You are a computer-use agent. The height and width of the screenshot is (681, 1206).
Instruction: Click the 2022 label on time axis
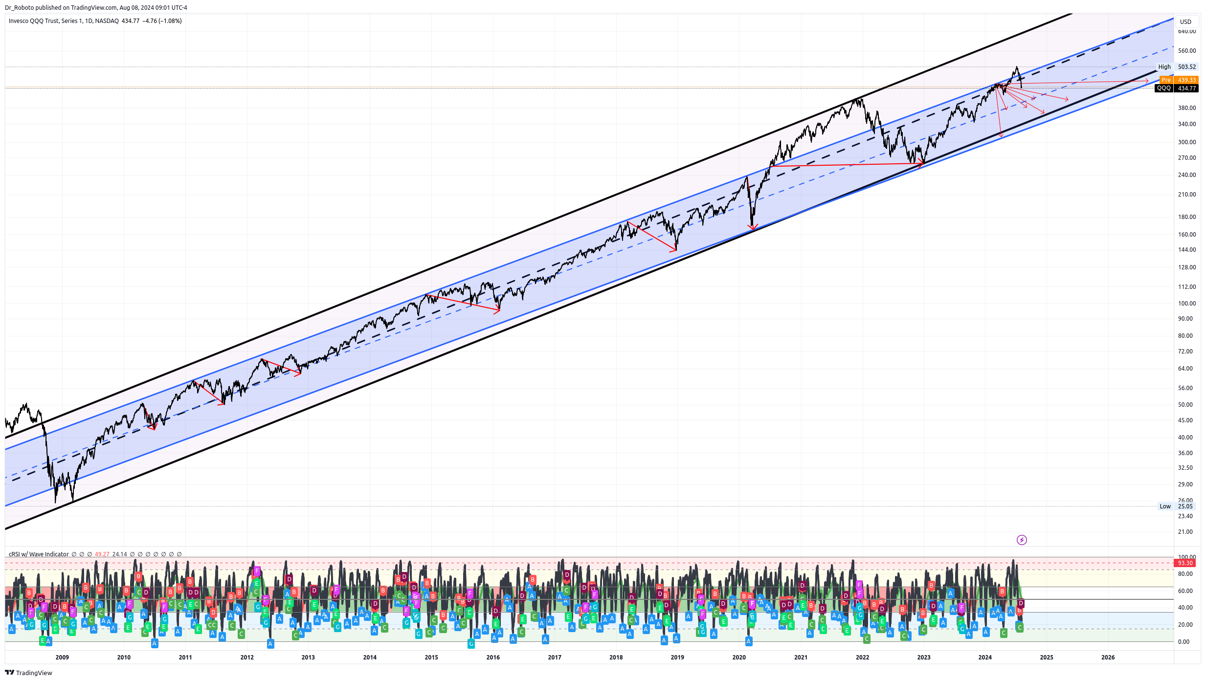pyautogui.click(x=862, y=657)
